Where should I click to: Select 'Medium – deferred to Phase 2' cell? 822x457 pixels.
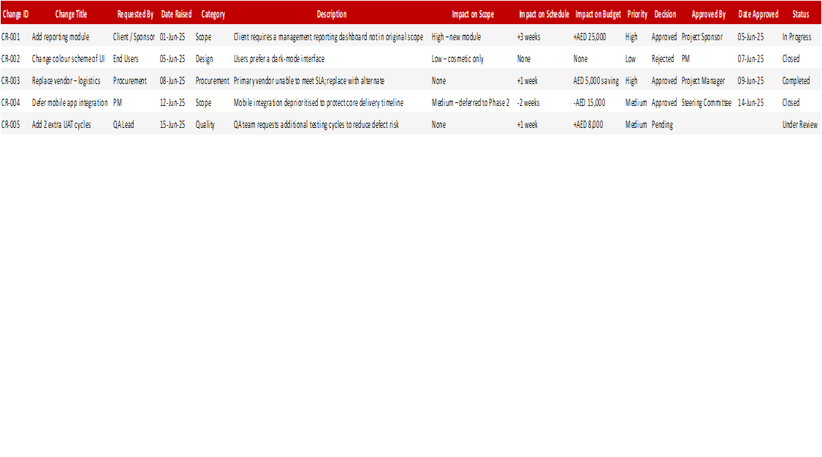tap(471, 103)
